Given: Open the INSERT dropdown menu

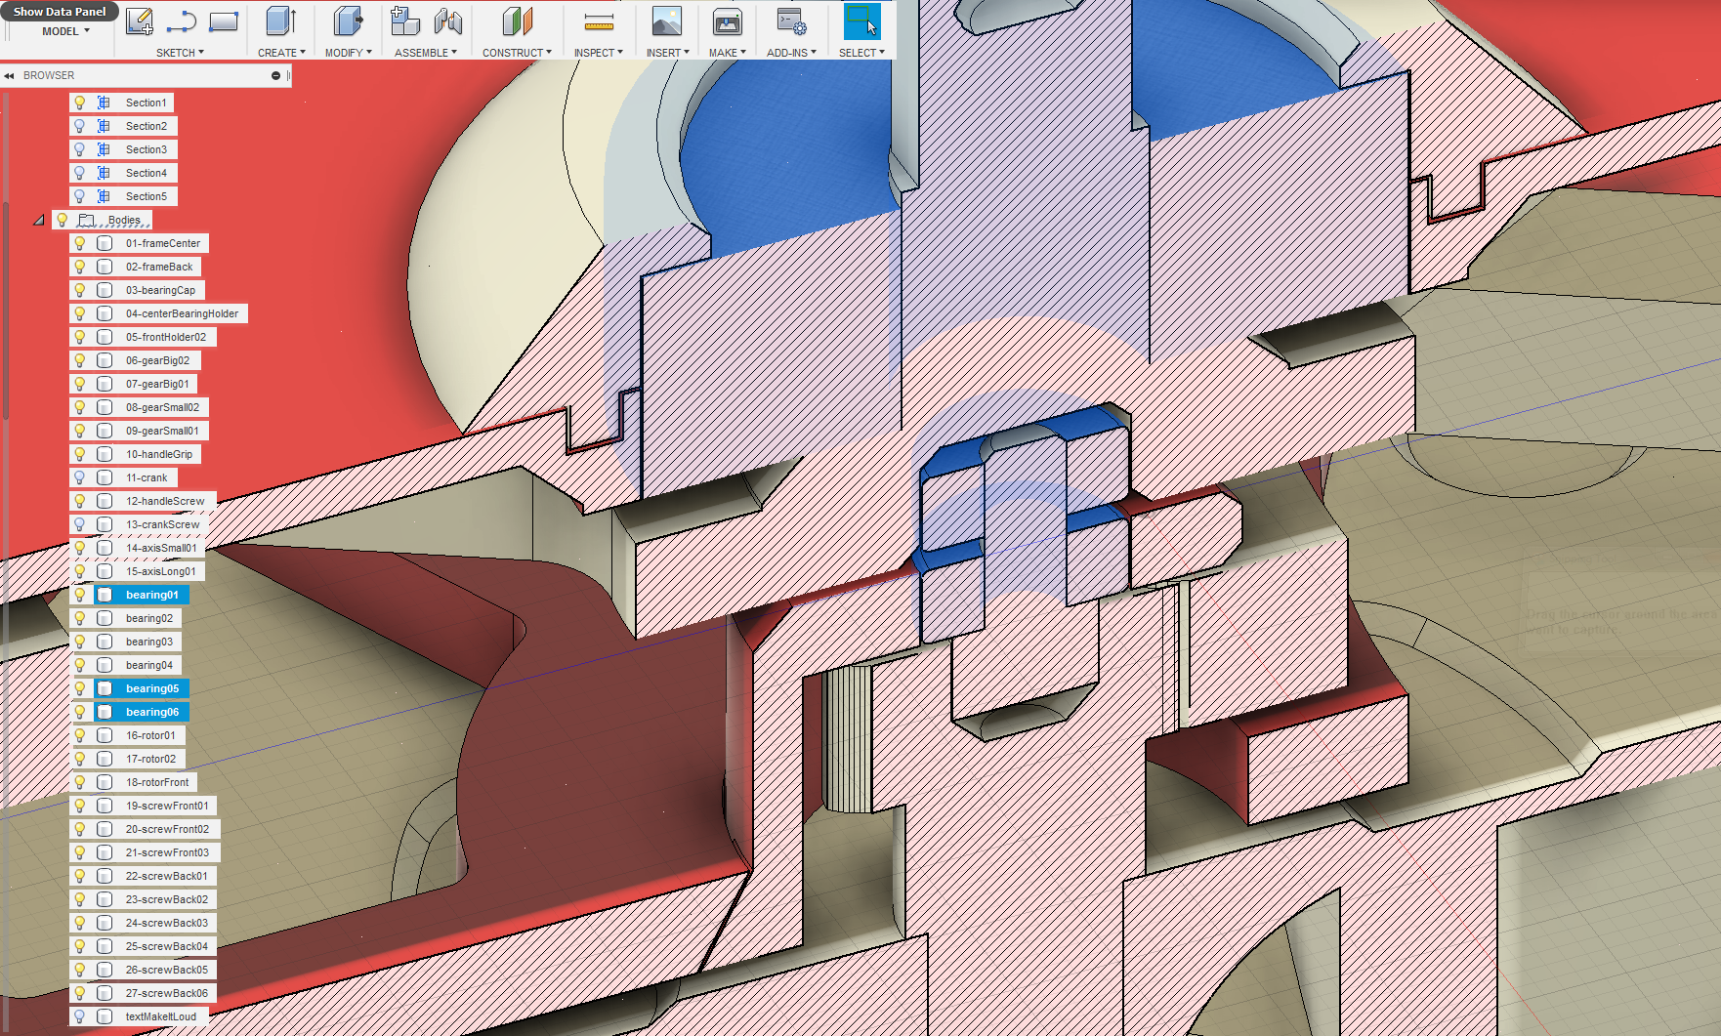Looking at the screenshot, I should (x=667, y=53).
